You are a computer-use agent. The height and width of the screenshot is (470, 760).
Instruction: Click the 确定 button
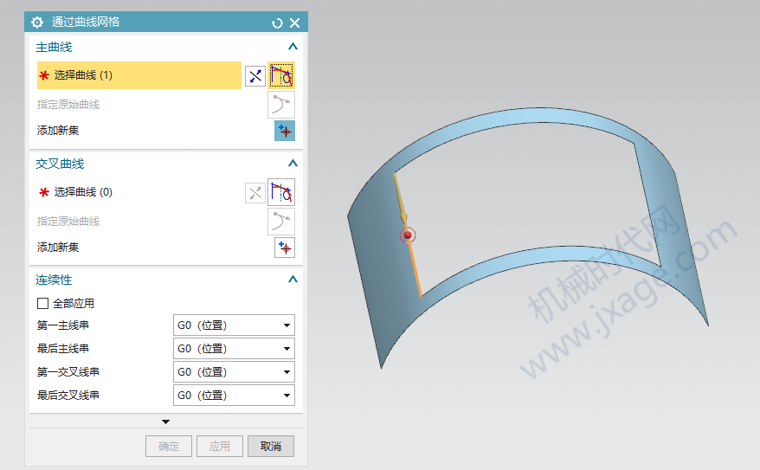[x=169, y=447]
